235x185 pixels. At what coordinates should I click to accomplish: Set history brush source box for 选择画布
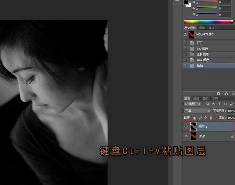(x=185, y=54)
